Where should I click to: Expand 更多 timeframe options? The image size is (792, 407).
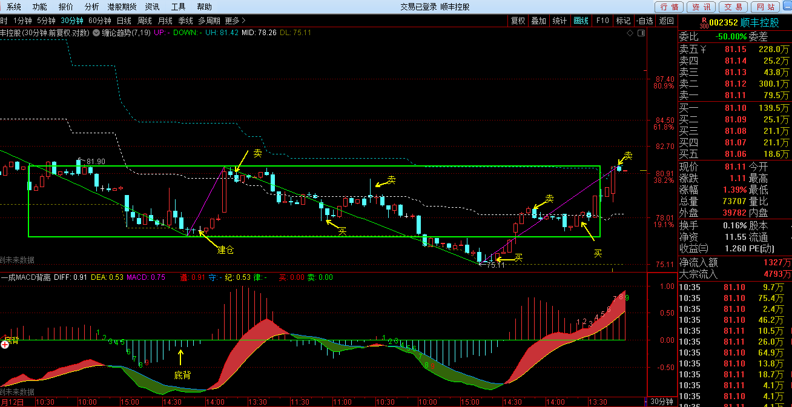pyautogui.click(x=235, y=20)
